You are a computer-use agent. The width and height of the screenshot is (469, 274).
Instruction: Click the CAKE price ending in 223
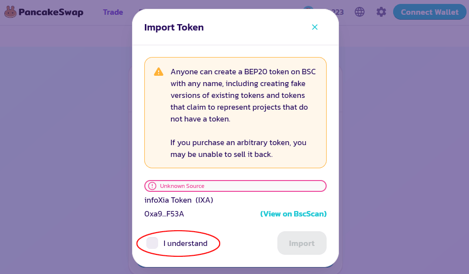(x=338, y=12)
